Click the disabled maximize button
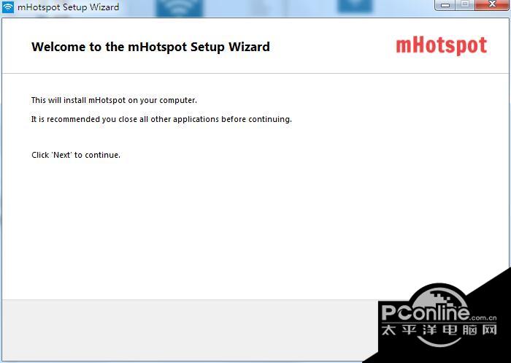Screen dimensions: 511x363 [465, 4]
